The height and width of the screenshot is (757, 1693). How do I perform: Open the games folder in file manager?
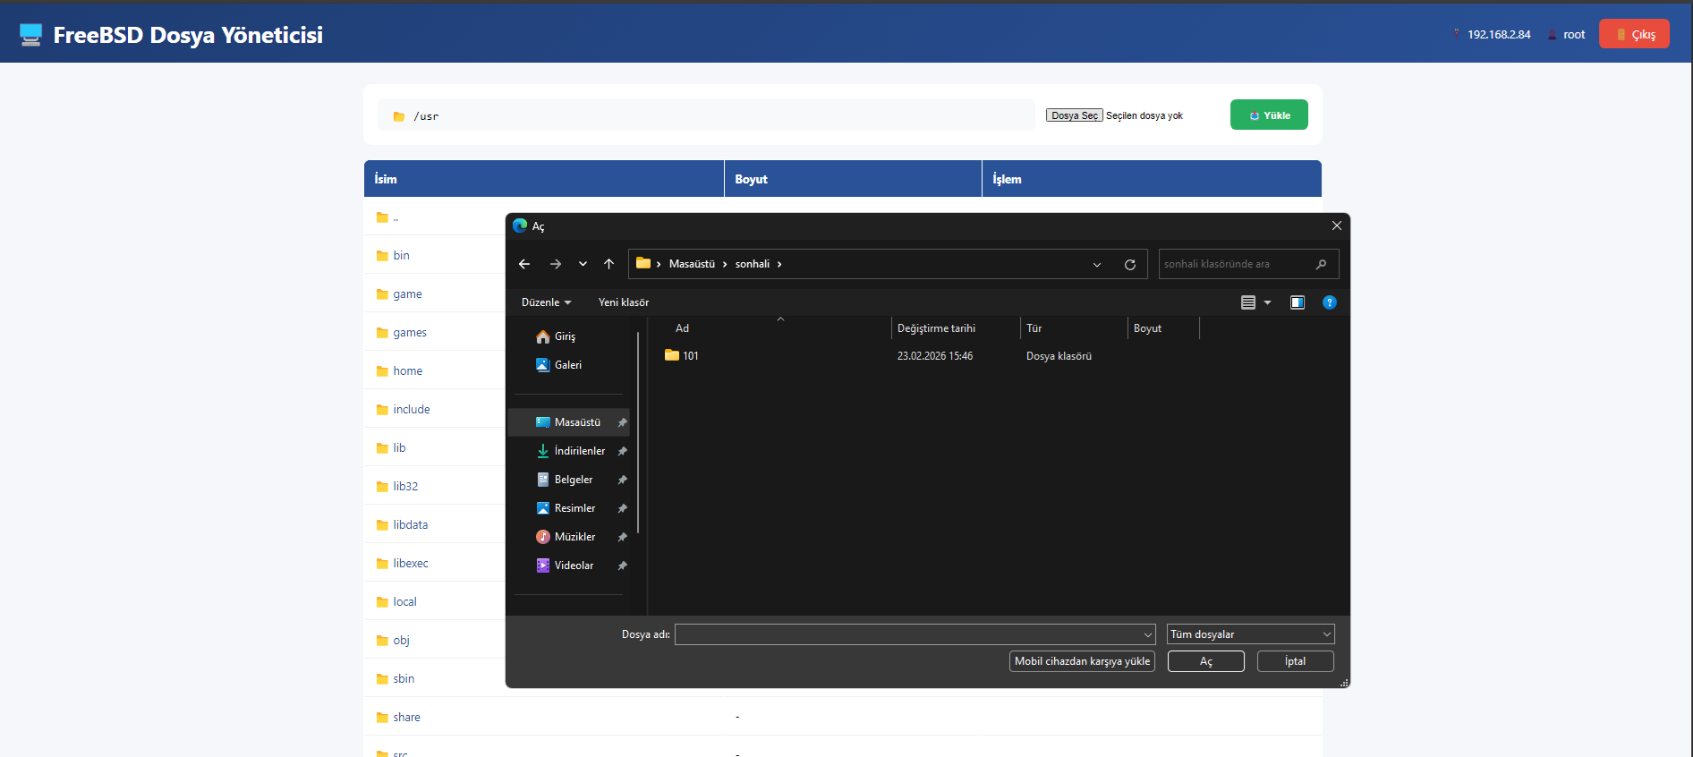(410, 333)
